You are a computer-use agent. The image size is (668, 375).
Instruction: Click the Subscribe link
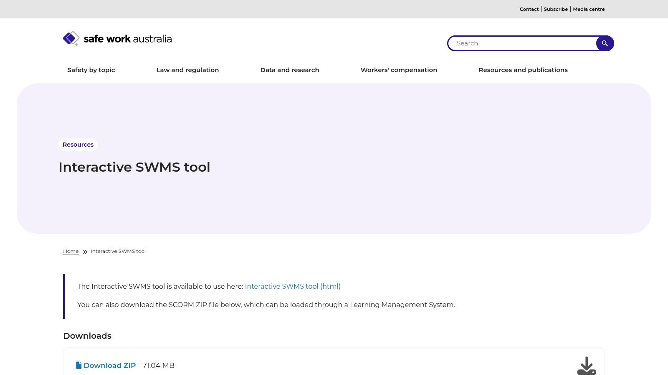click(x=556, y=9)
